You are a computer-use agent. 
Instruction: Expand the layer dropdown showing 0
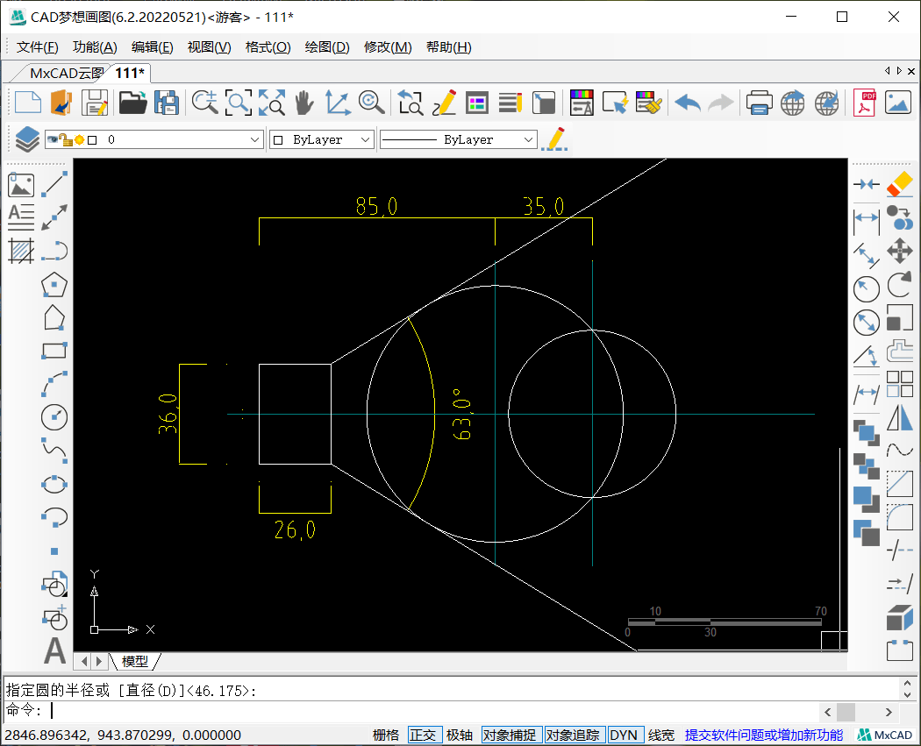pos(255,139)
